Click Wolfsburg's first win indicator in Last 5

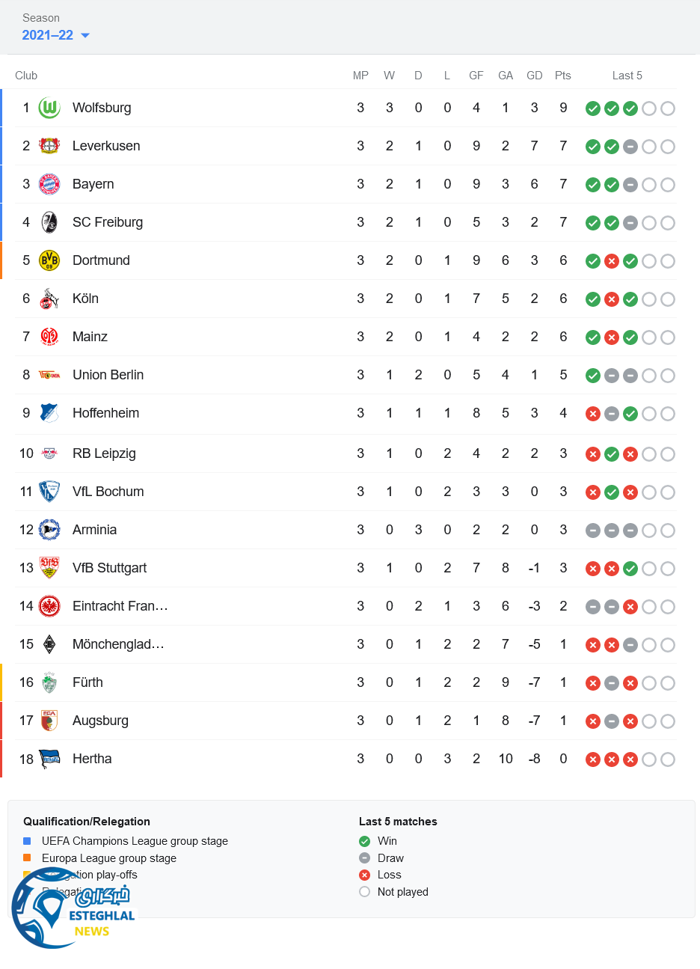[593, 108]
